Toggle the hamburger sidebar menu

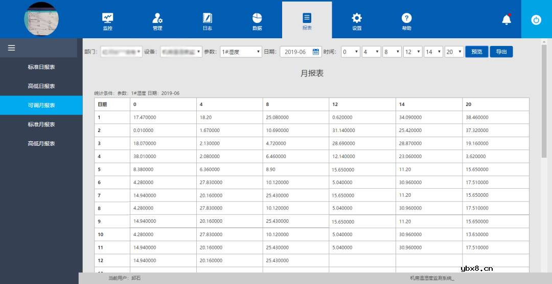click(x=11, y=48)
